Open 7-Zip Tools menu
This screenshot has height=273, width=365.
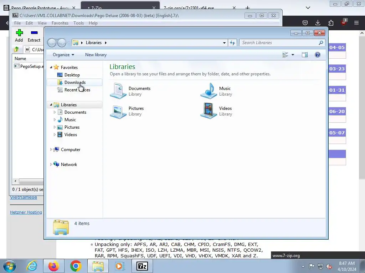click(x=78, y=23)
